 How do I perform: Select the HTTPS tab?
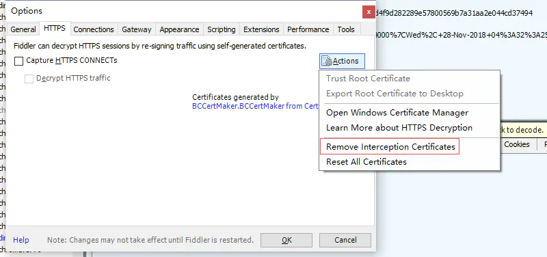[x=55, y=28]
